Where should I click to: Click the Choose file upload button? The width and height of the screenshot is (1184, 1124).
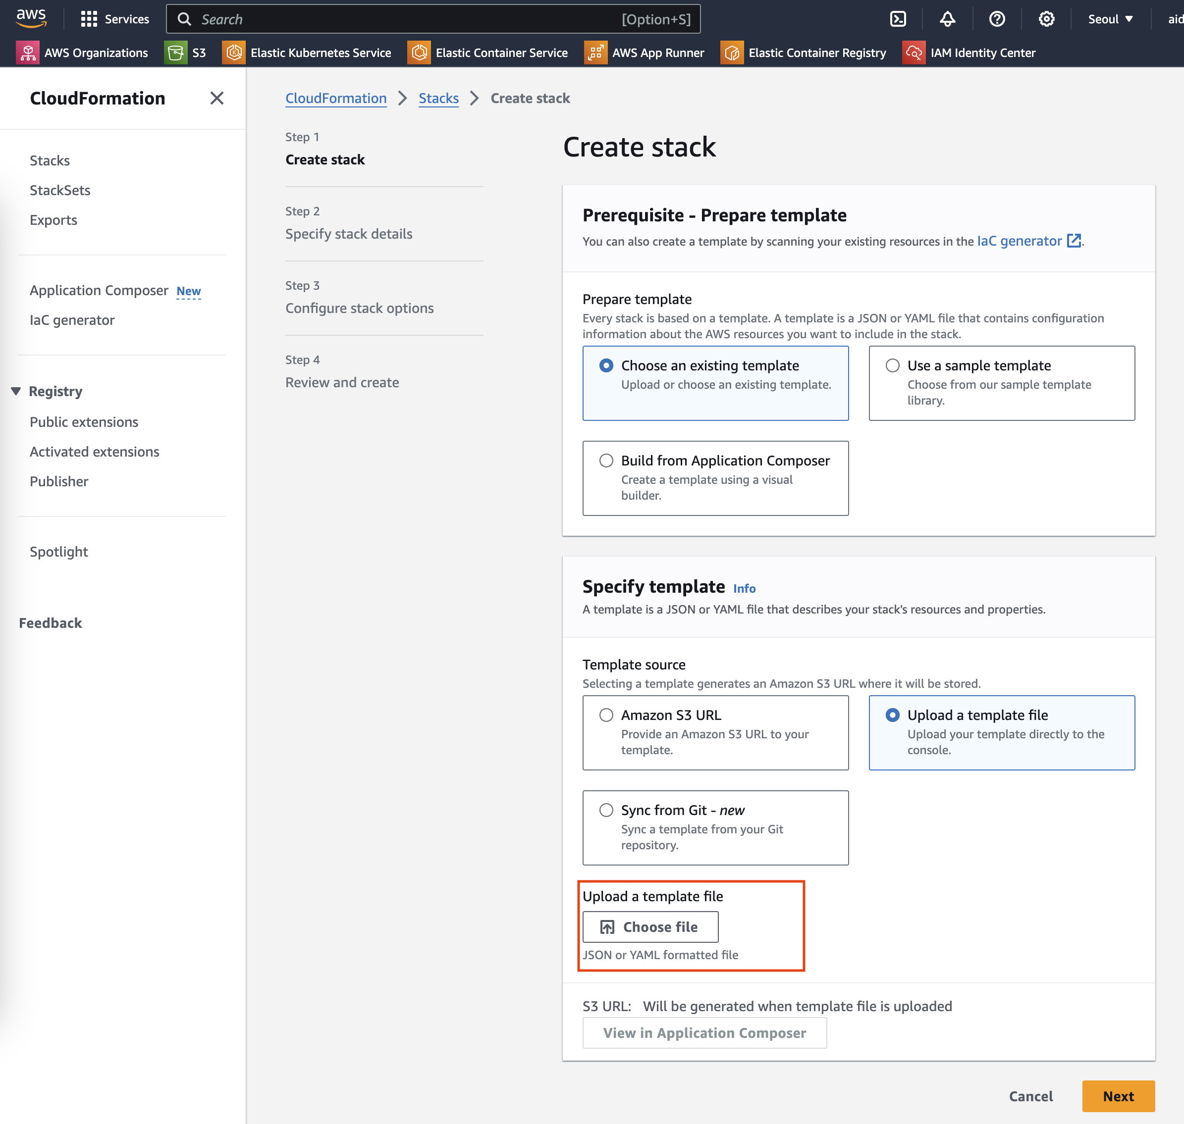650,927
